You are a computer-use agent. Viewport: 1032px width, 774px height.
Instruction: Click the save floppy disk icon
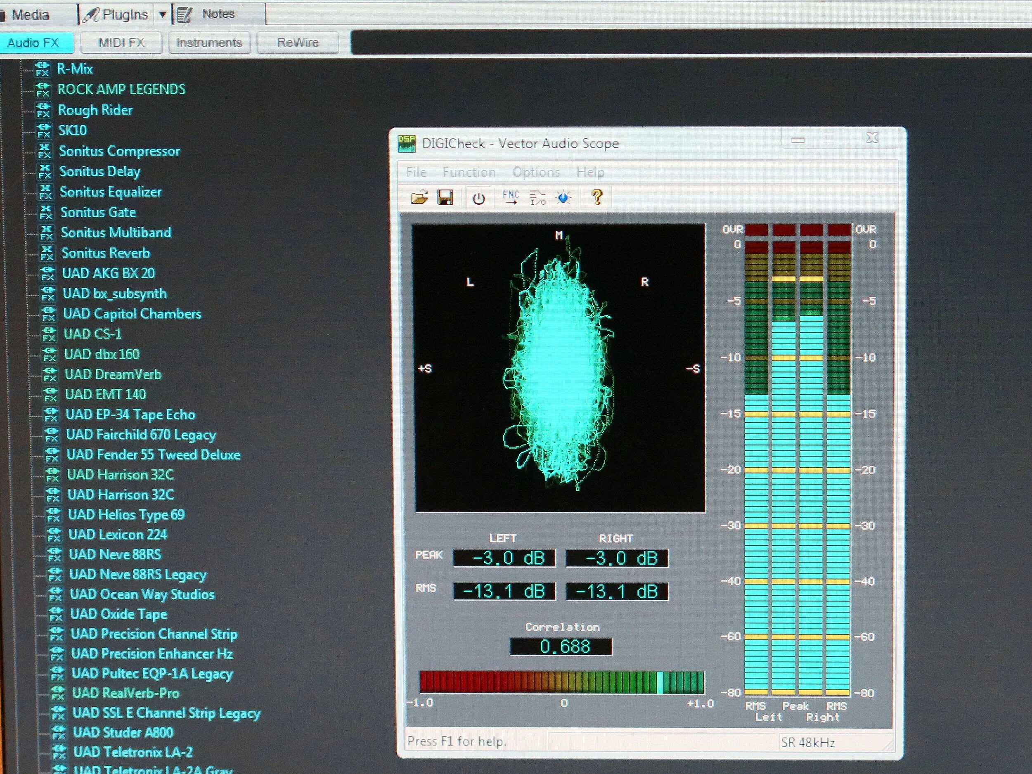445,198
